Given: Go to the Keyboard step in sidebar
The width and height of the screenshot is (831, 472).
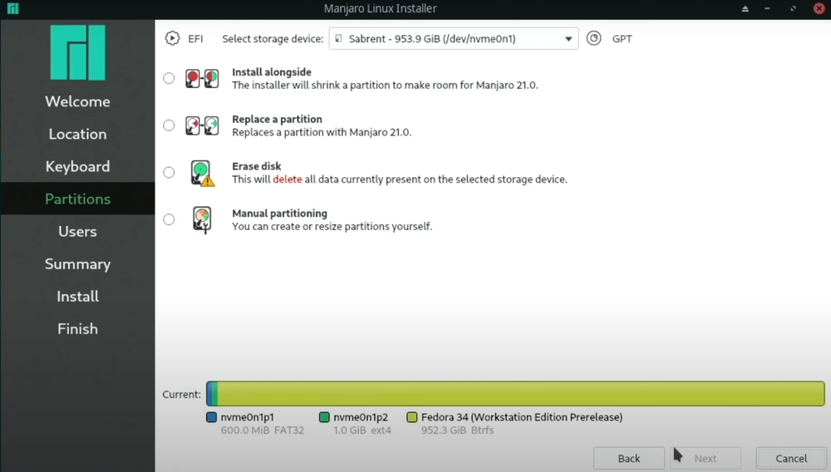Looking at the screenshot, I should coord(77,166).
